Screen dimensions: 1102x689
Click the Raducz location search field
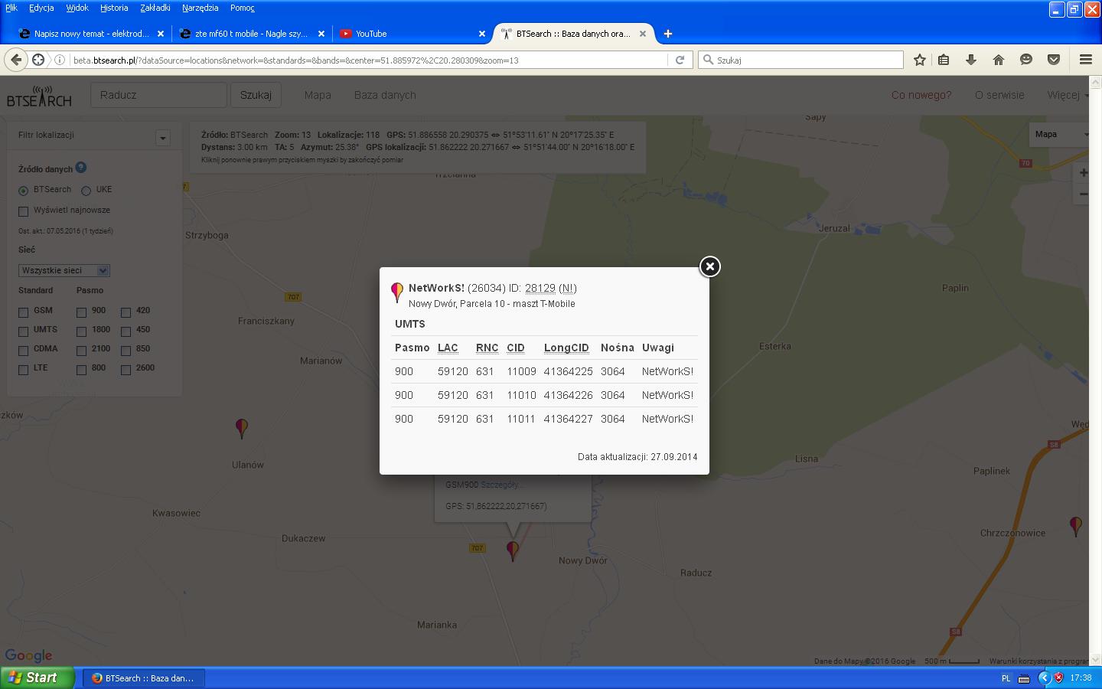tap(159, 95)
